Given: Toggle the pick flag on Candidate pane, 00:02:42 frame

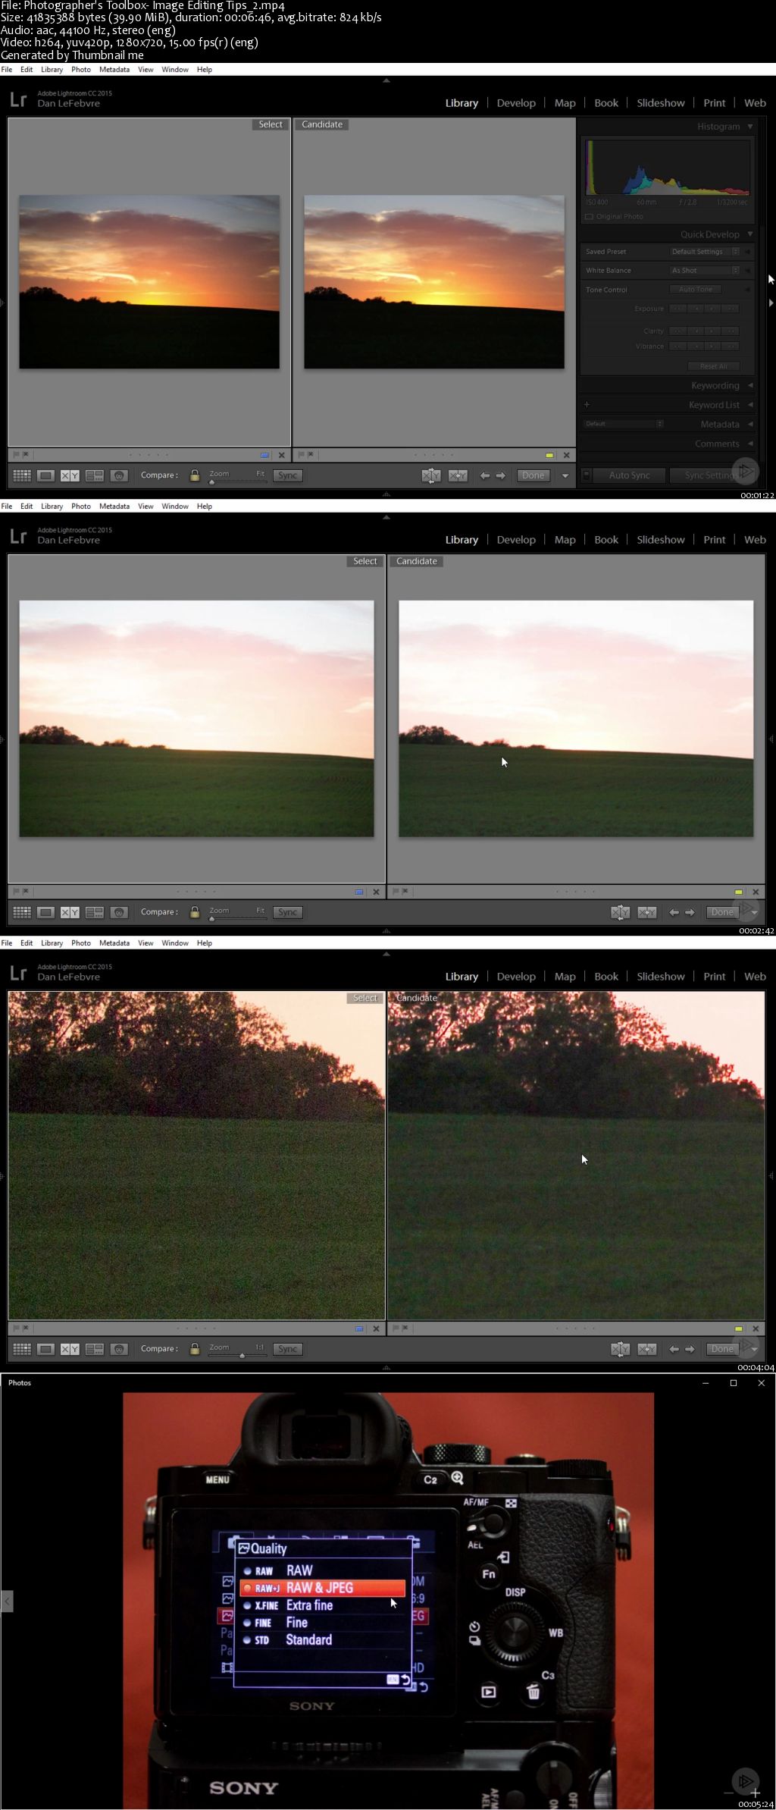Looking at the screenshot, I should tap(396, 892).
